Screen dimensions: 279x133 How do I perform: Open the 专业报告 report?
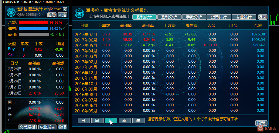pyautogui.click(x=47, y=127)
